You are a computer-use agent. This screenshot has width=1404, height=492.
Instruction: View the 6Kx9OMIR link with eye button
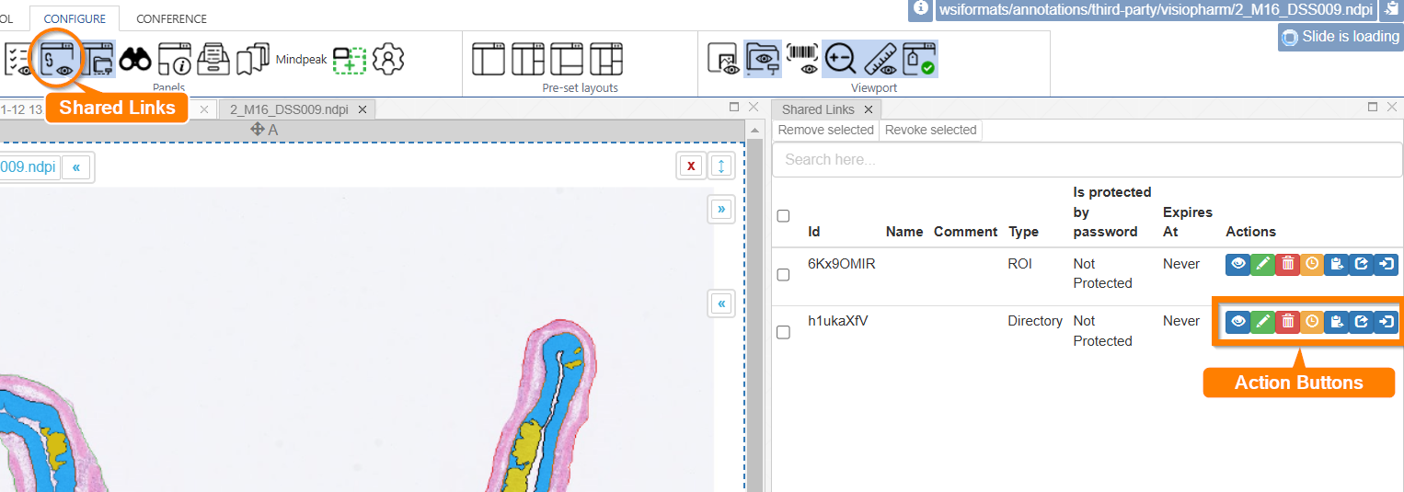pyautogui.click(x=1237, y=264)
